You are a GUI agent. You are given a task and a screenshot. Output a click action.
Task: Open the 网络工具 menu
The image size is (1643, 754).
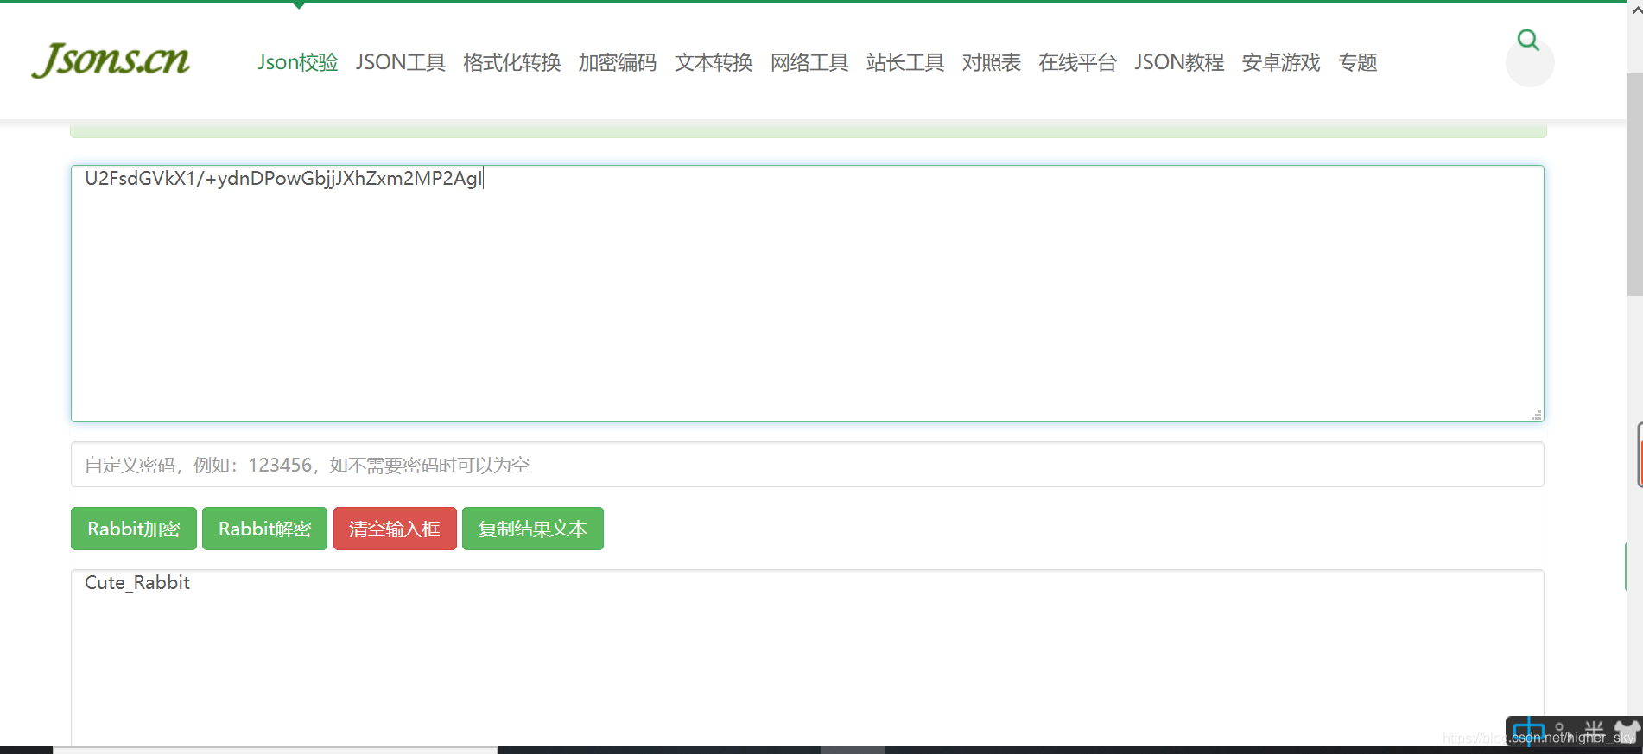809,62
